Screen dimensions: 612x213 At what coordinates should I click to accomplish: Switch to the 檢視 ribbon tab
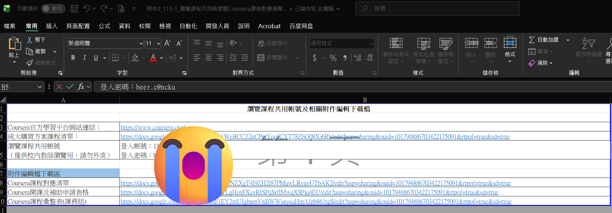click(x=165, y=26)
